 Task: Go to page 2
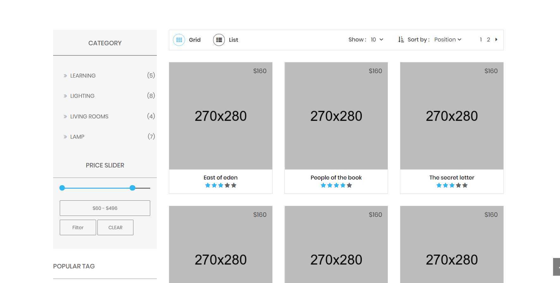(489, 40)
